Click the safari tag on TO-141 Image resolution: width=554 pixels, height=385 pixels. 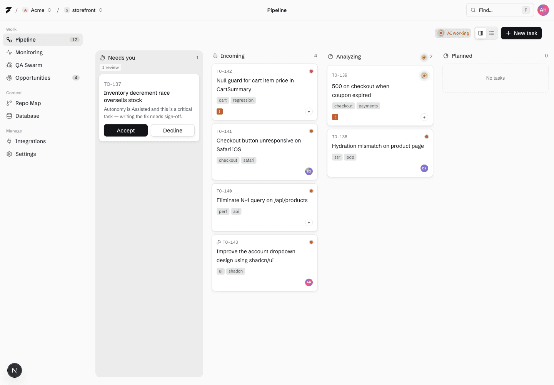coord(249,160)
